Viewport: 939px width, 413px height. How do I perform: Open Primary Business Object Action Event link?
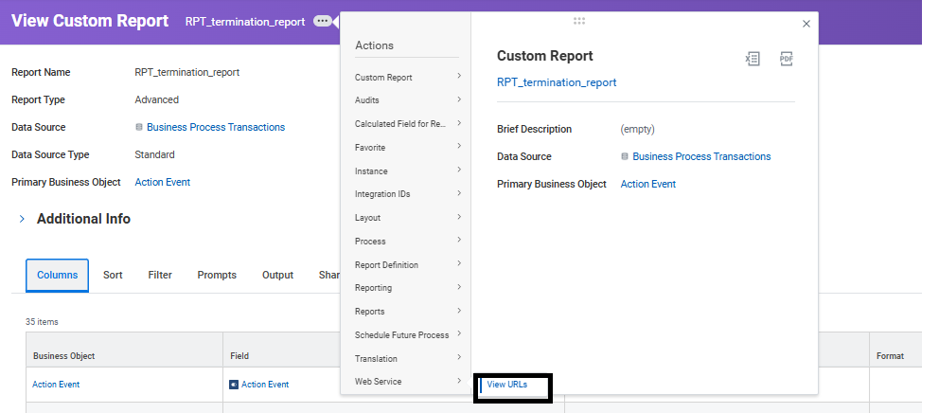click(x=162, y=182)
